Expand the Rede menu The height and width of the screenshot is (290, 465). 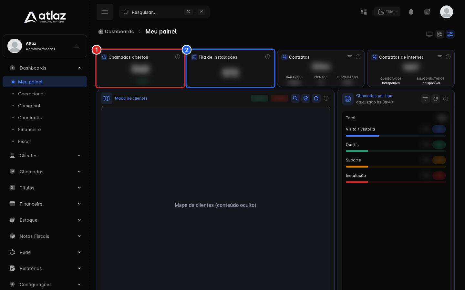45,252
